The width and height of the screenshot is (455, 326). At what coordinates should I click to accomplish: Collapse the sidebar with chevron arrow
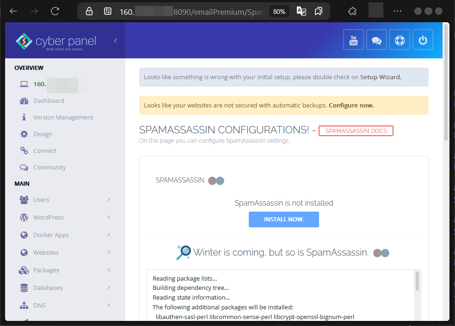116,41
